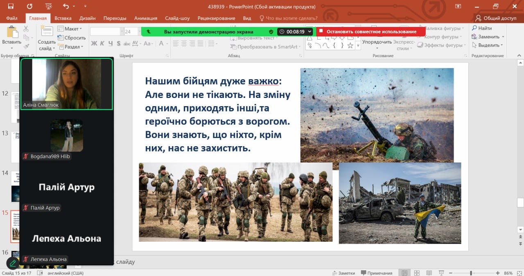Click the green annotation pencil icon
Image resolution: width=524 pixels, height=276 pixels.
point(13,263)
